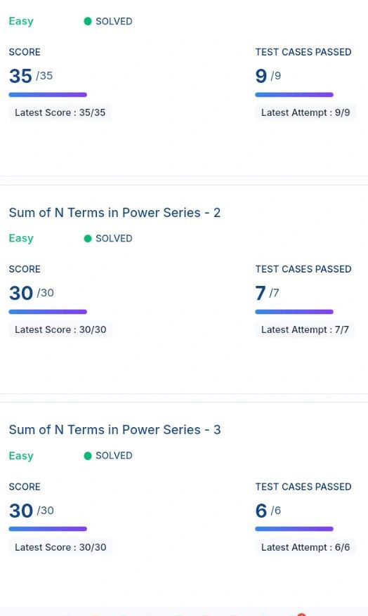The image size is (368, 616).
Task: Click the test cases progress bar under 9/9
Action: click(294, 95)
